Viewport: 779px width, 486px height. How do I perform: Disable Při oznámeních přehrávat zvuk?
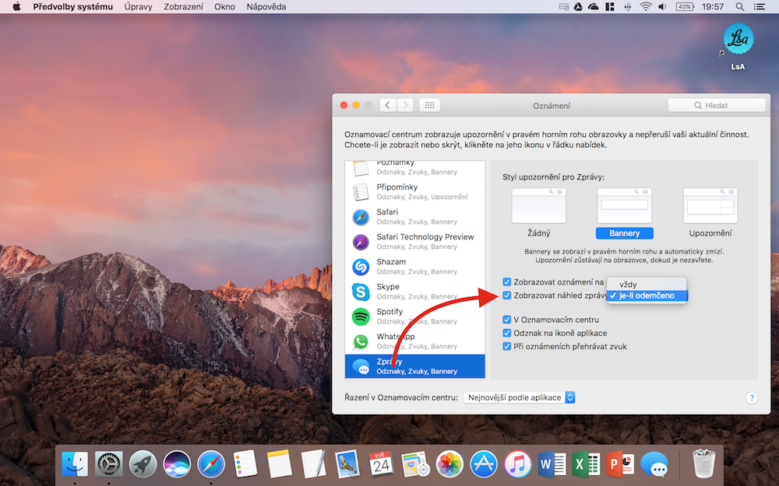pyautogui.click(x=507, y=347)
